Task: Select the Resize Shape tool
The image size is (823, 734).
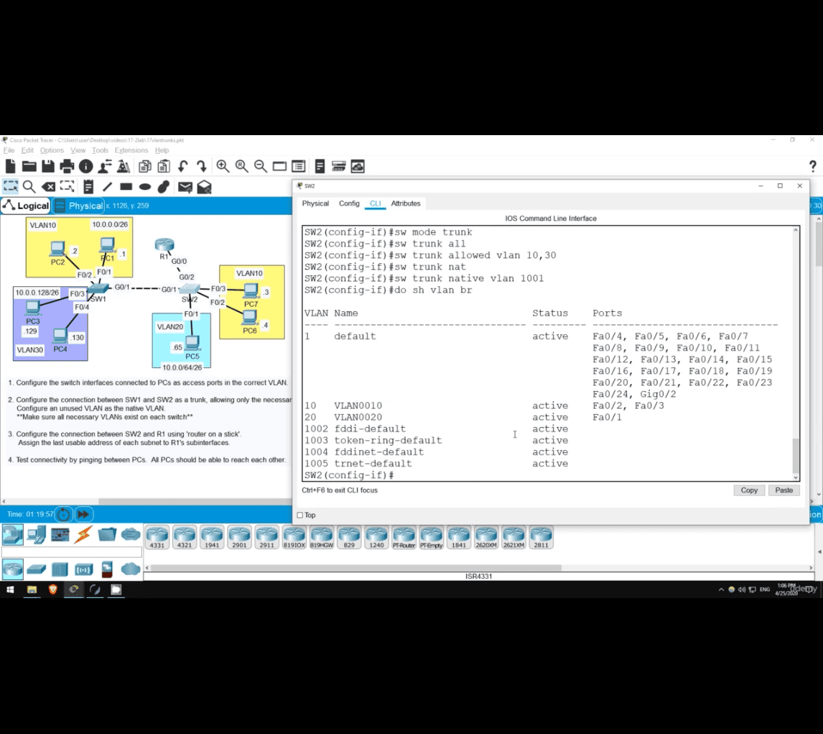Action: tap(68, 186)
